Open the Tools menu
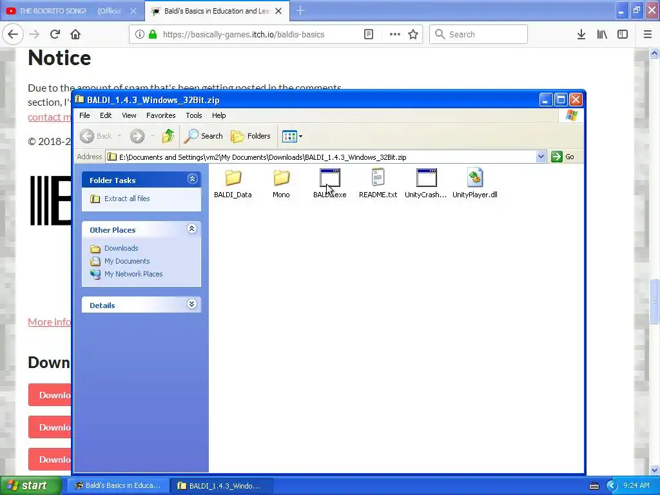Image resolution: width=660 pixels, height=495 pixels. 194,115
